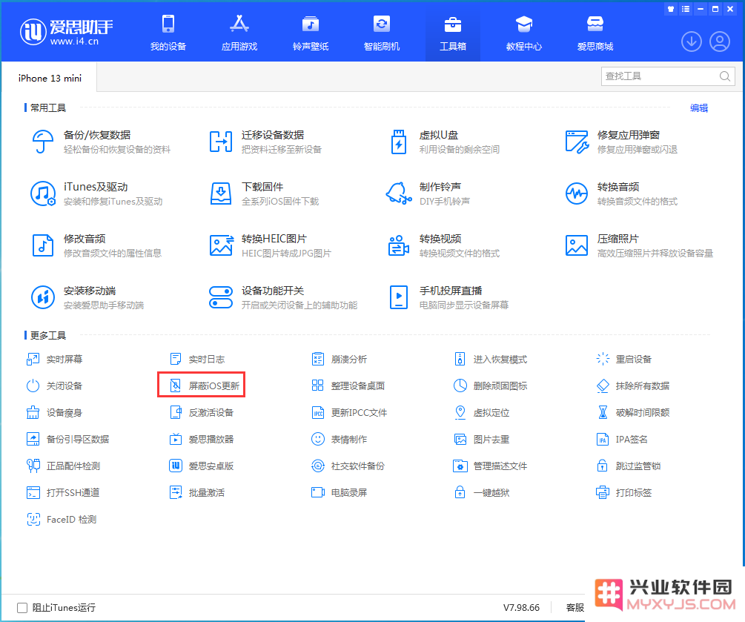Click 打开SSH通道 tool
745x622 pixels.
pos(63,492)
